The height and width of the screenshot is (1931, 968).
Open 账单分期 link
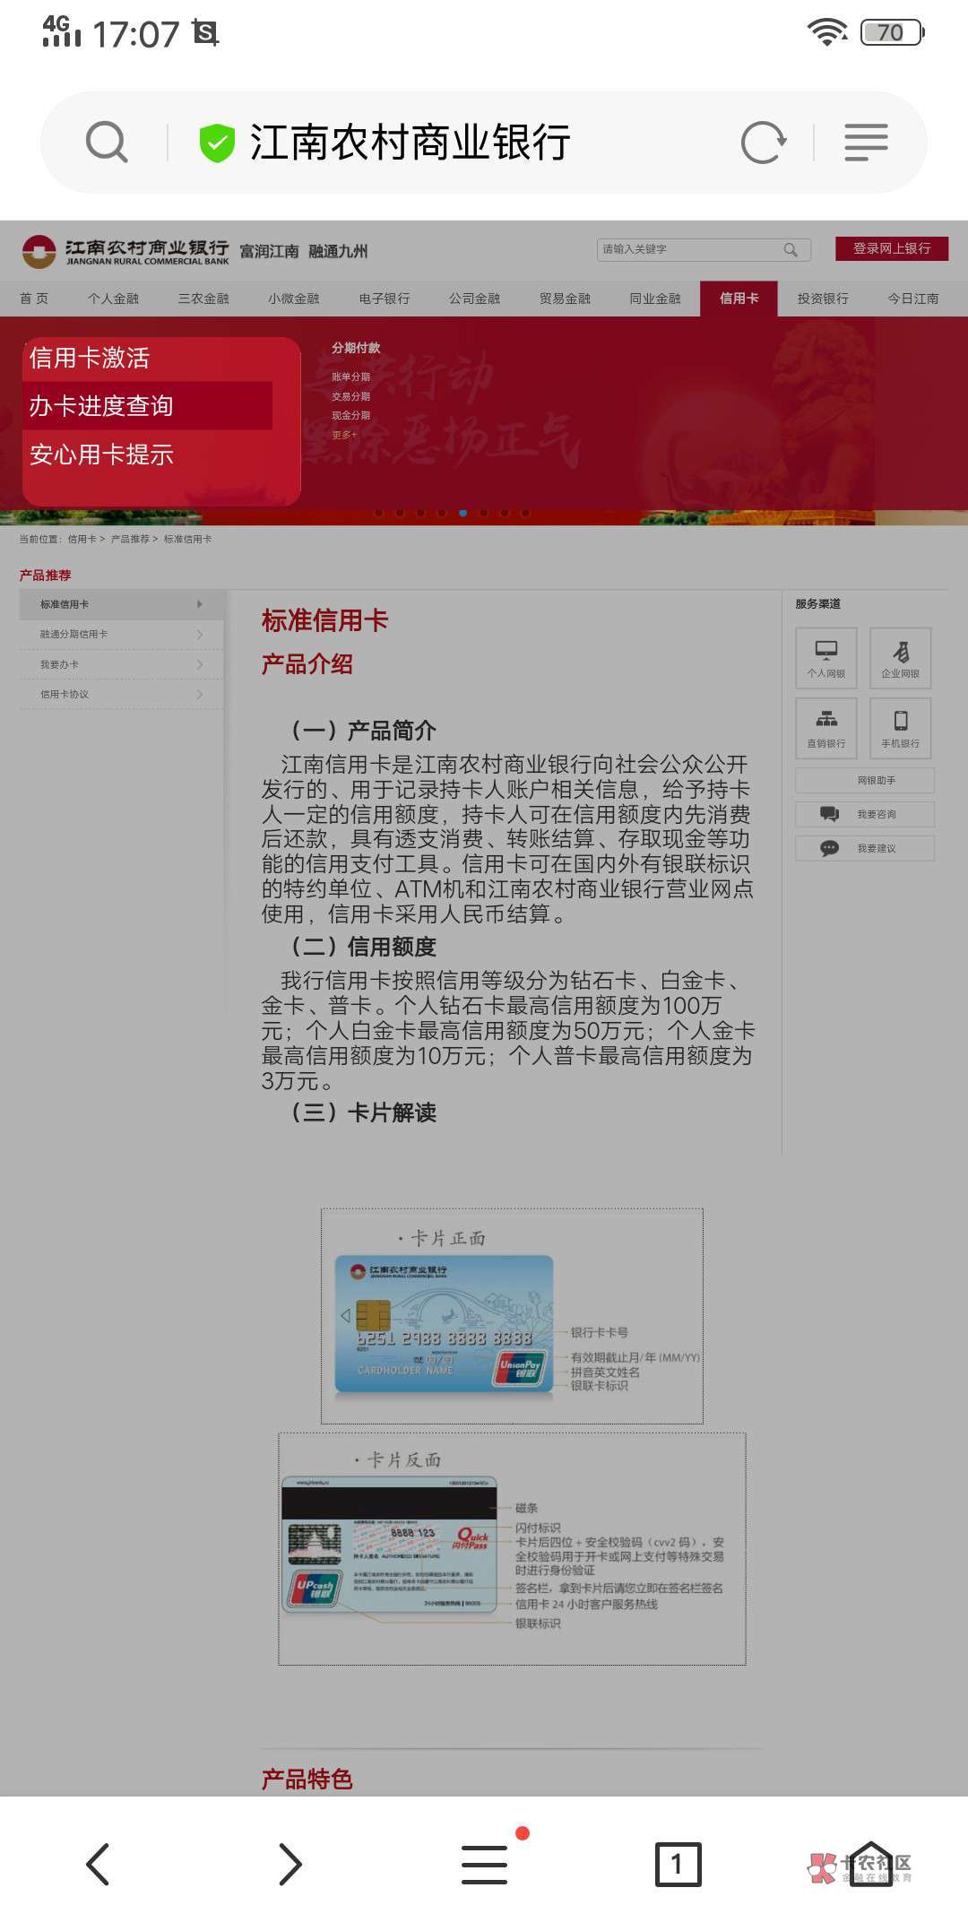click(350, 377)
